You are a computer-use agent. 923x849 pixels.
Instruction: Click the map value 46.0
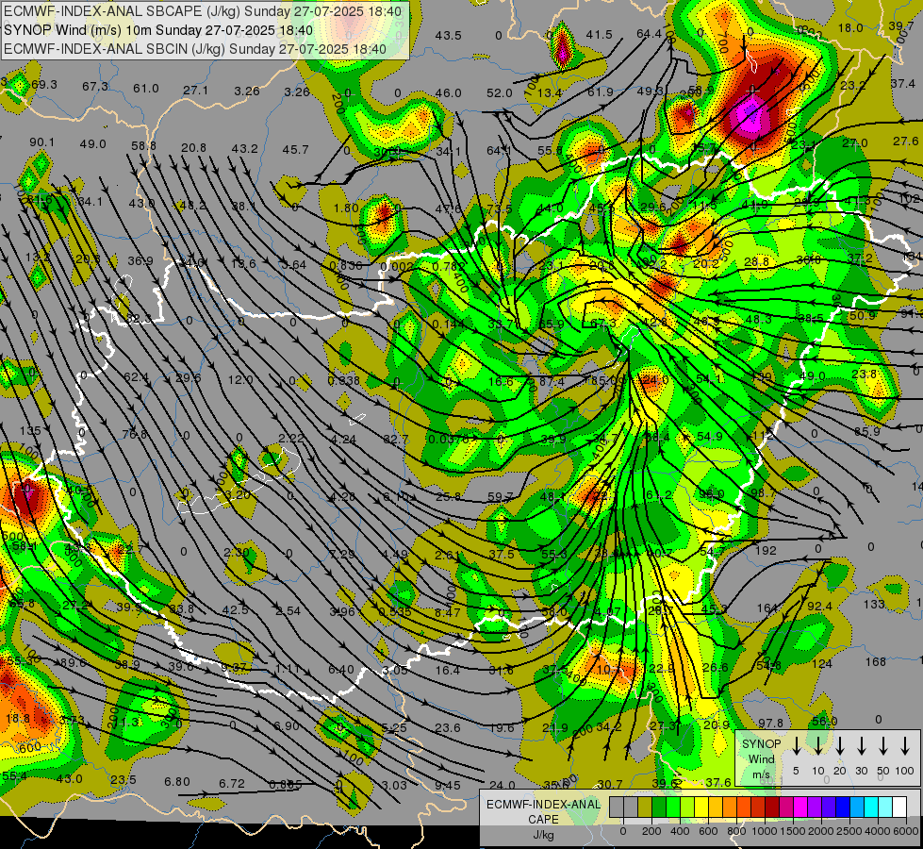point(449,93)
